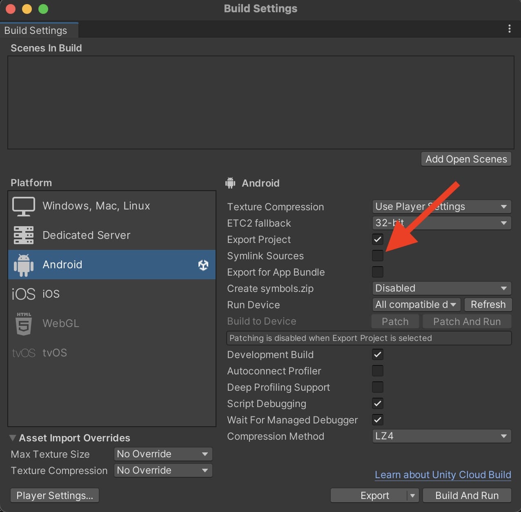The width and height of the screenshot is (521, 512).
Task: Open the Learn about Unity Cloud Build link
Action: (x=443, y=475)
